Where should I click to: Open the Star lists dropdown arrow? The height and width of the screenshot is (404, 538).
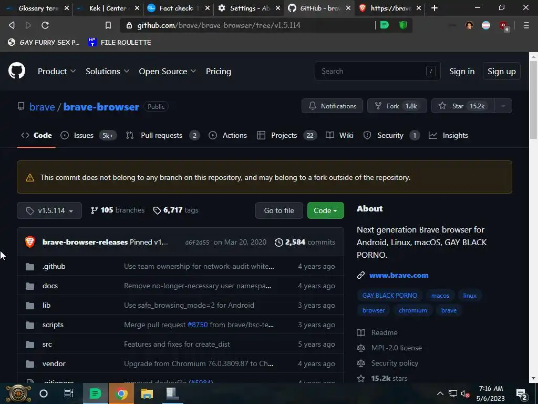click(x=503, y=106)
